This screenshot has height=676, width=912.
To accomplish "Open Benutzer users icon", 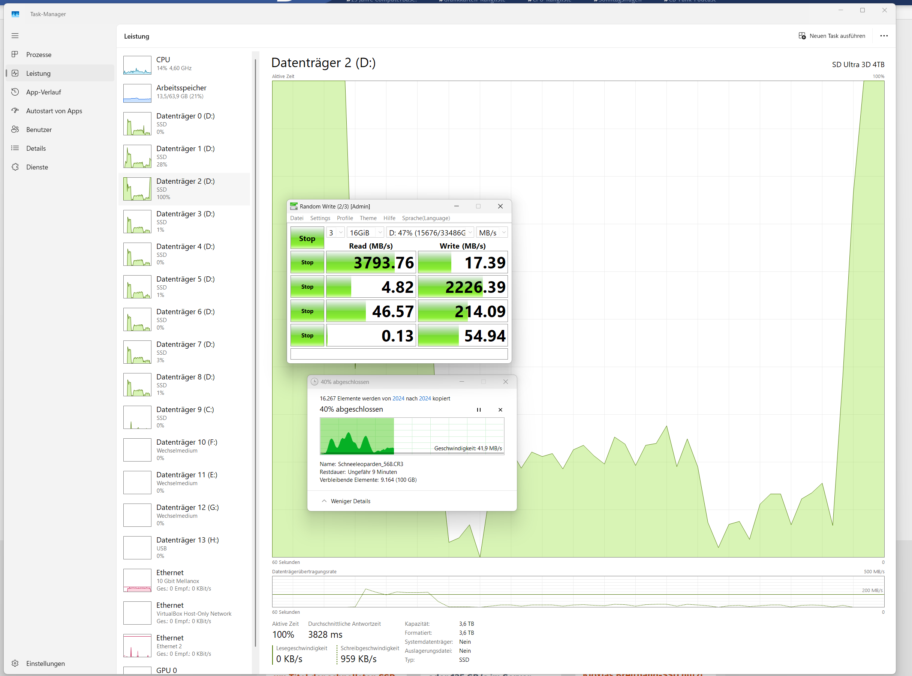I will [15, 129].
